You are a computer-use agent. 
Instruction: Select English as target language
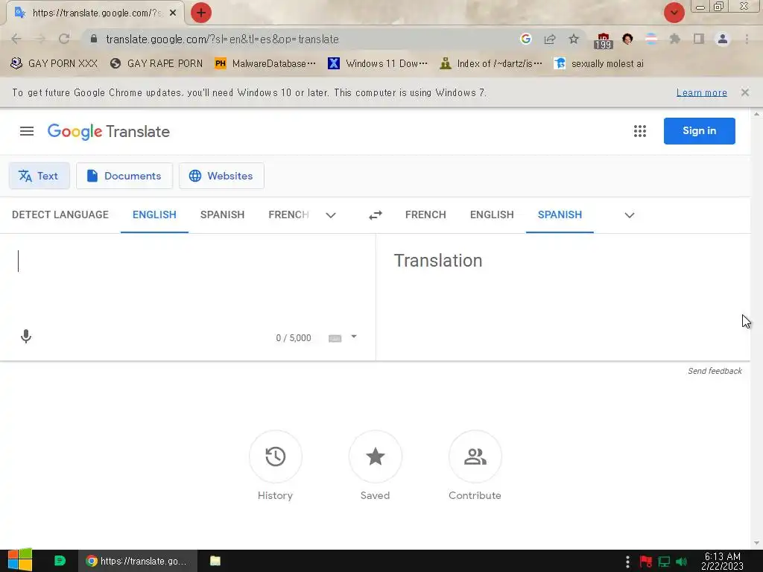pyautogui.click(x=492, y=215)
